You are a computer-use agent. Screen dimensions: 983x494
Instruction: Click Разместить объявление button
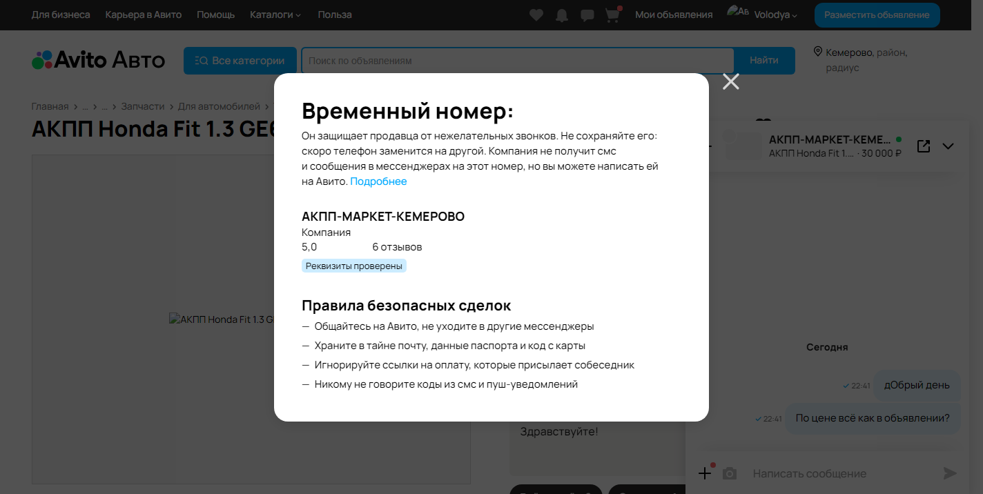(x=877, y=14)
